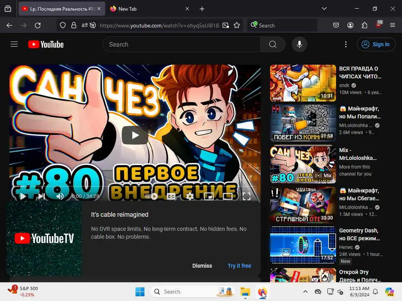Viewport: 402px width, 301px height.
Task: Open the Geometry Dash 17:52 video thumbnail
Action: pyautogui.click(x=303, y=245)
